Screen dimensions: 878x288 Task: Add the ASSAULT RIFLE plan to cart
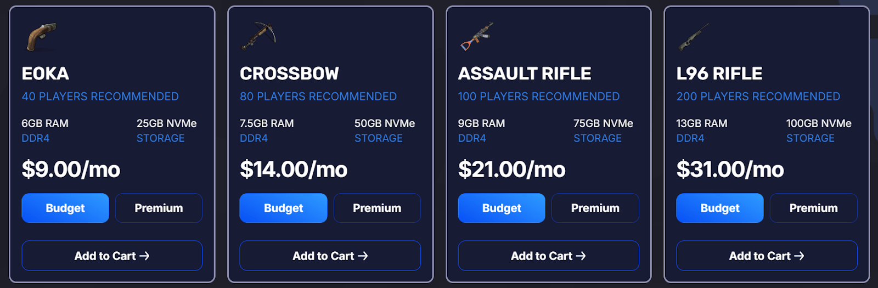tap(549, 256)
